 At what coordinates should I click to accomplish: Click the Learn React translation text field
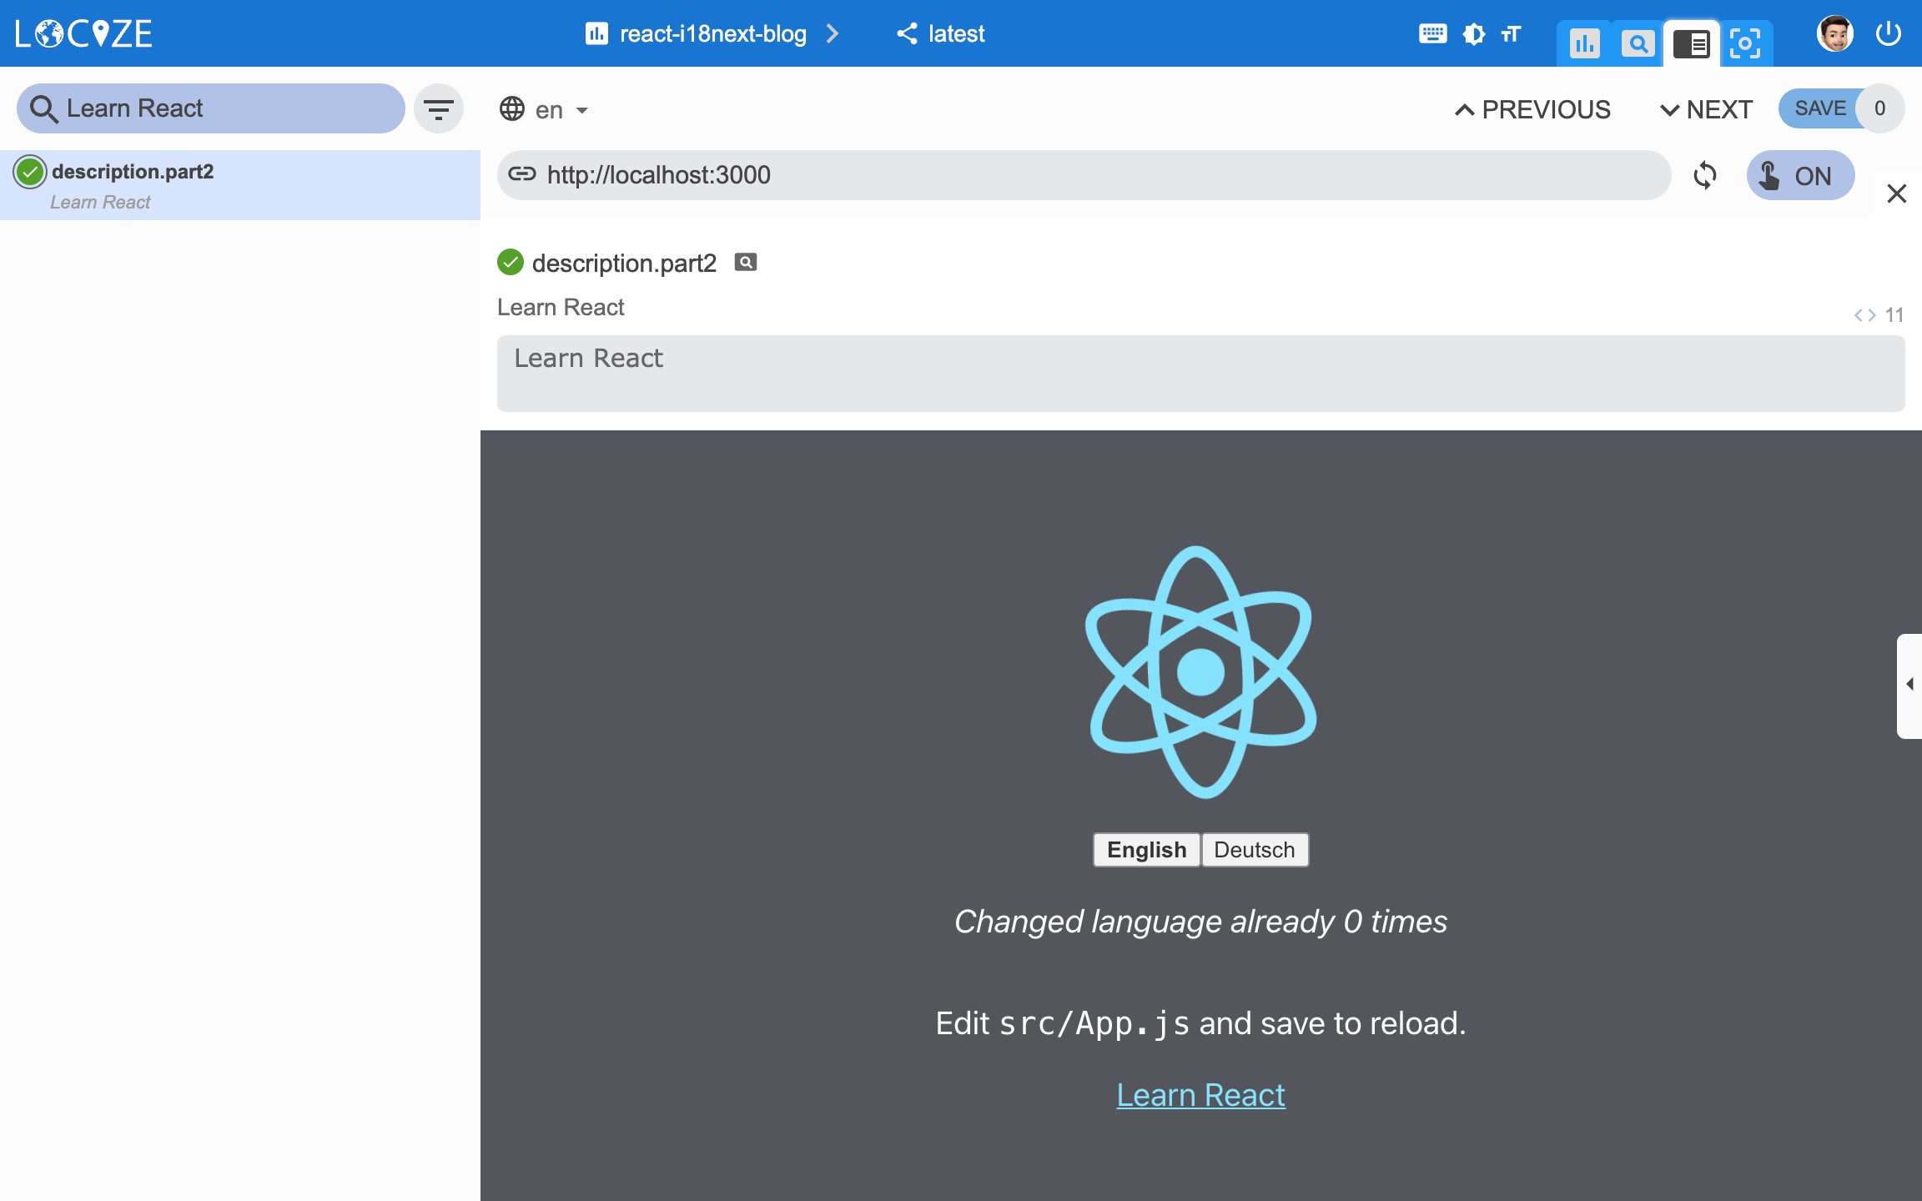[x=1200, y=373]
